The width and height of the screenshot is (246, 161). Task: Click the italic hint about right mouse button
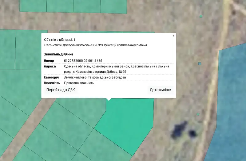[96, 45]
